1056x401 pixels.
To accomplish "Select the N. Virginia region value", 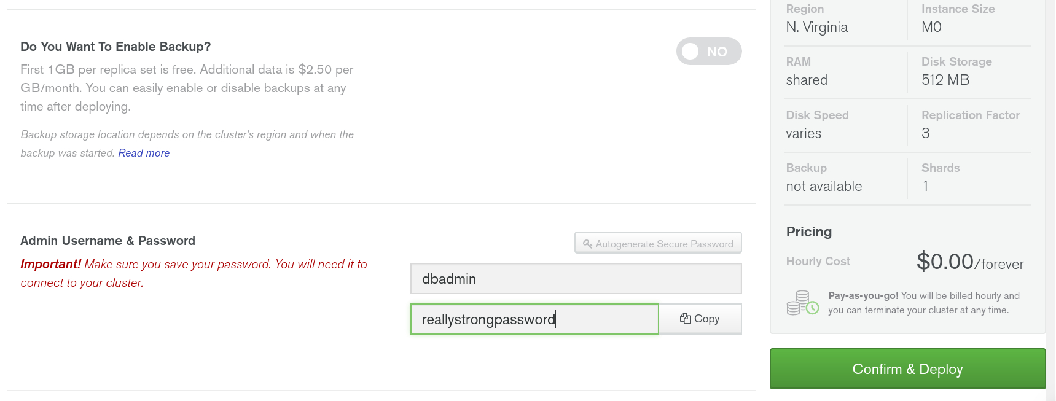I will pyautogui.click(x=816, y=27).
